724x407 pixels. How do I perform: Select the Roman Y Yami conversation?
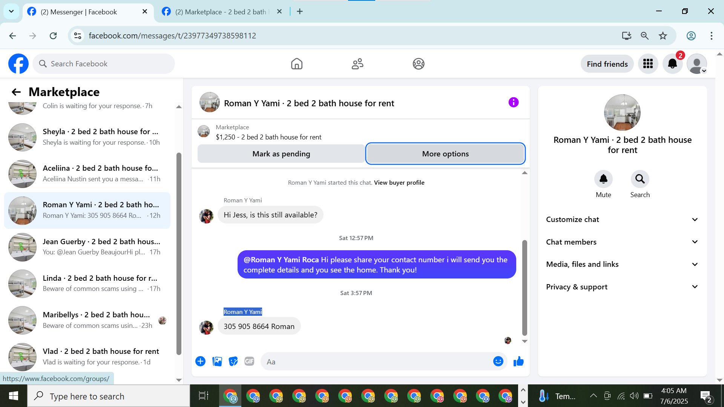tap(87, 210)
